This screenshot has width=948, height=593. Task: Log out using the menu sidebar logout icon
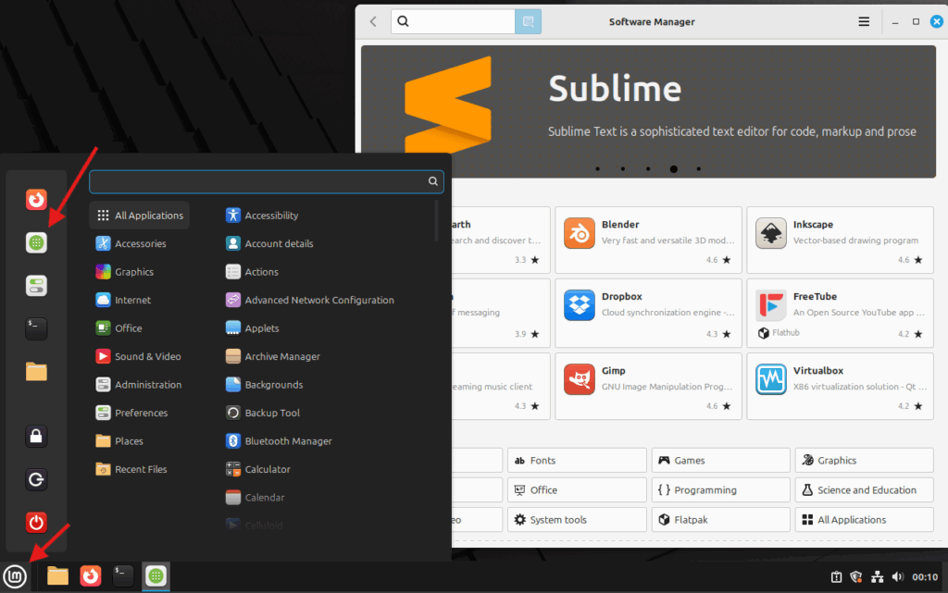pyautogui.click(x=36, y=479)
